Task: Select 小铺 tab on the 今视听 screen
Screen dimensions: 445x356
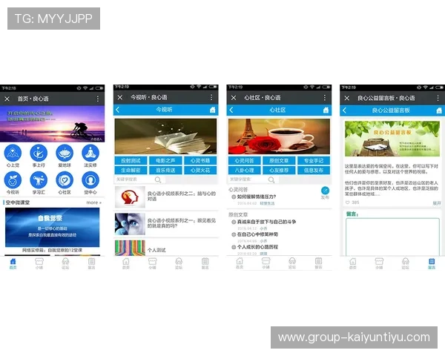Action: pyautogui.click(x=152, y=263)
